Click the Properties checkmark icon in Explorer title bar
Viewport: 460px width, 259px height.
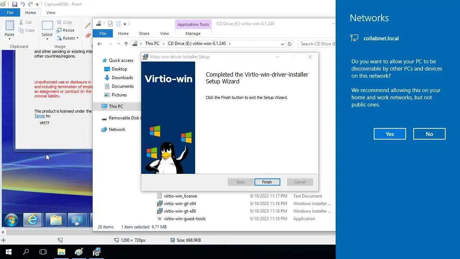point(110,24)
